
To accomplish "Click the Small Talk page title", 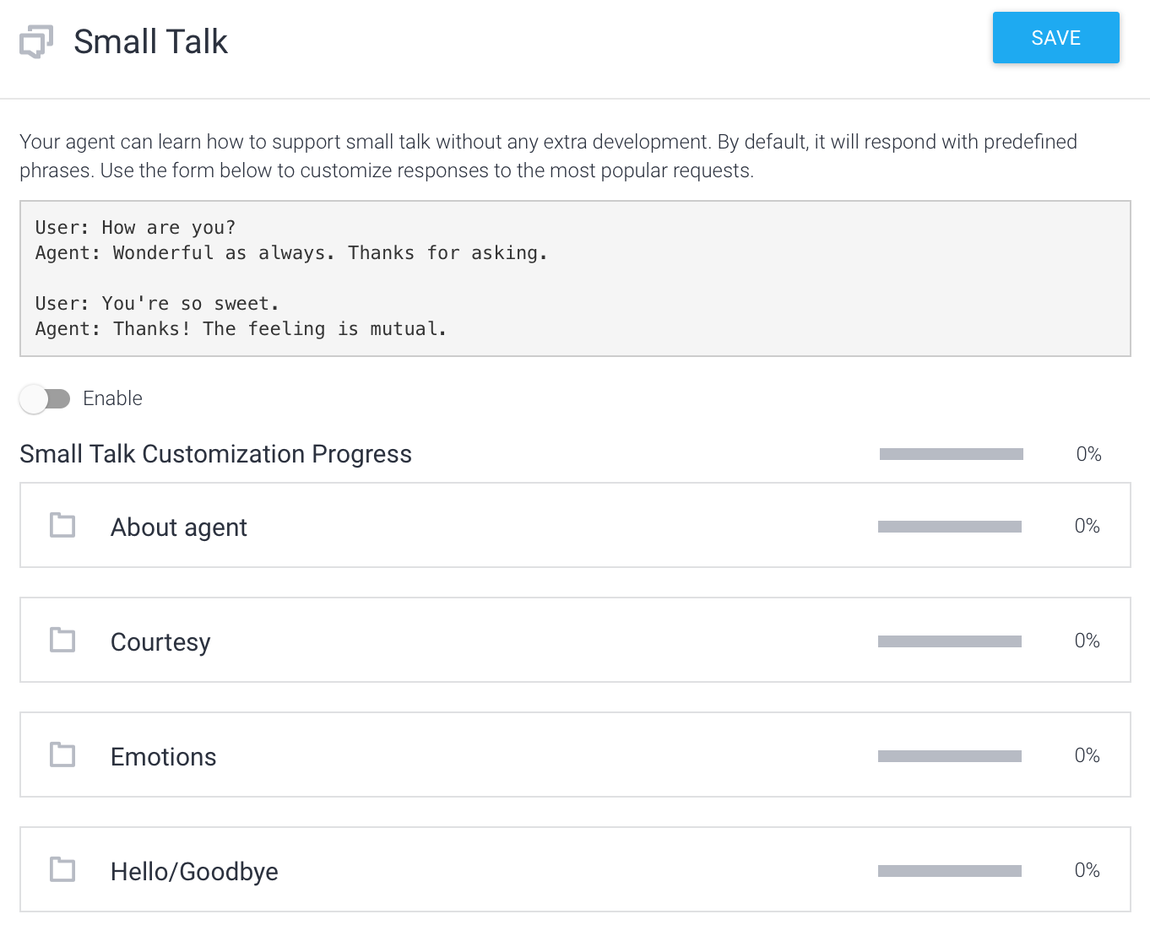I will pos(150,41).
